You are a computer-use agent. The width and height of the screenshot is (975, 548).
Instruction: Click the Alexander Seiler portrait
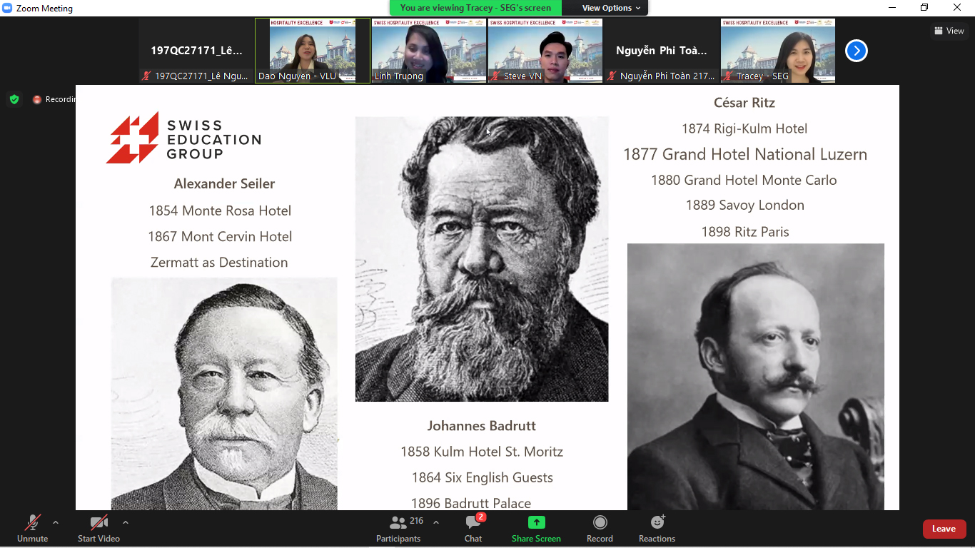tap(224, 394)
